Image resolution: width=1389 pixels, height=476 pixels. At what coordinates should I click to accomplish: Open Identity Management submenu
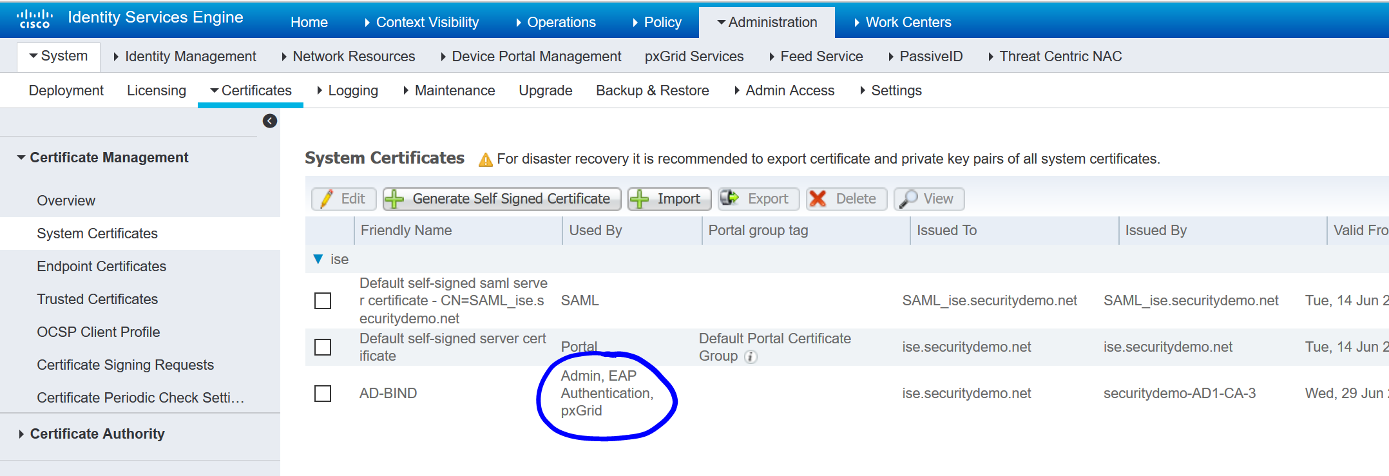click(184, 57)
